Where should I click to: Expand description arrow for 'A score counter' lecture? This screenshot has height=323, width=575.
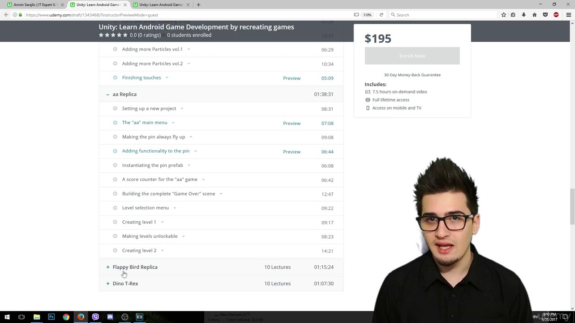click(203, 179)
